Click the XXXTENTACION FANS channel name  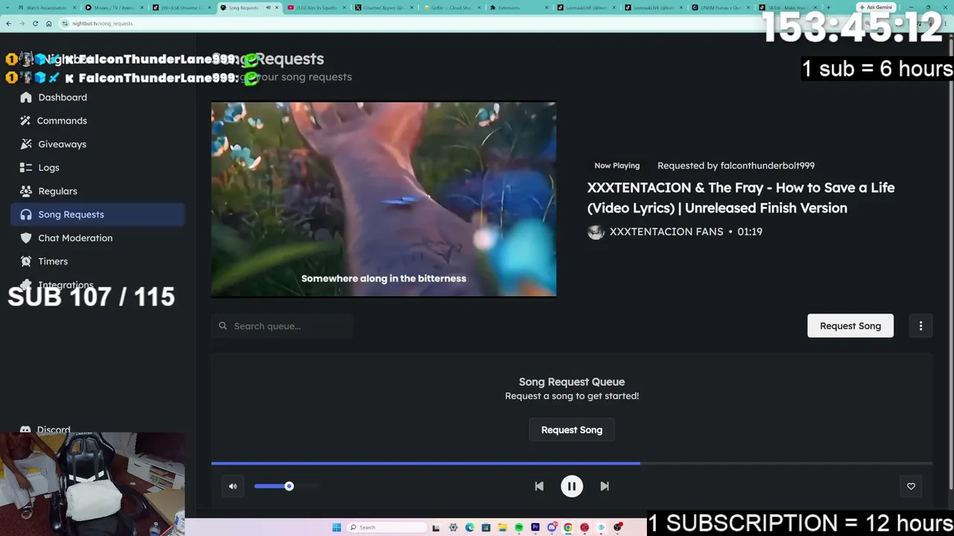pyautogui.click(x=666, y=232)
